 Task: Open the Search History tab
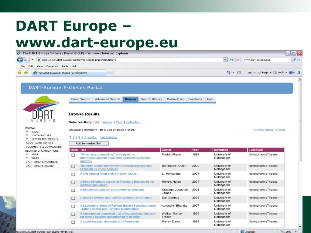point(152,99)
